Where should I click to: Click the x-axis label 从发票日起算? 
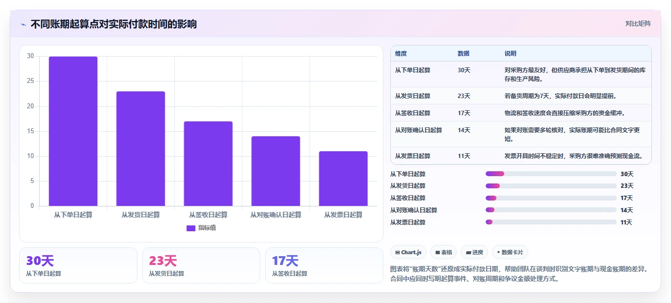pos(343,215)
